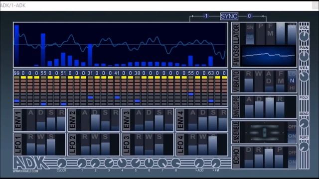The width and height of the screenshot is (319, 179).
Task: Click knob 4 in bottom row
Action: pos(122,163)
